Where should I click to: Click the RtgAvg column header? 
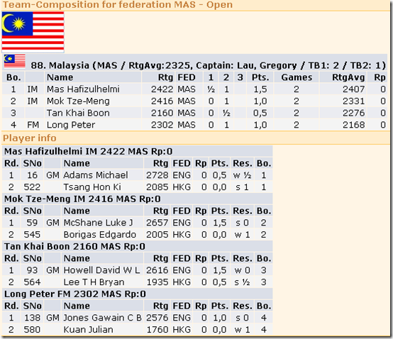pyautogui.click(x=348, y=77)
